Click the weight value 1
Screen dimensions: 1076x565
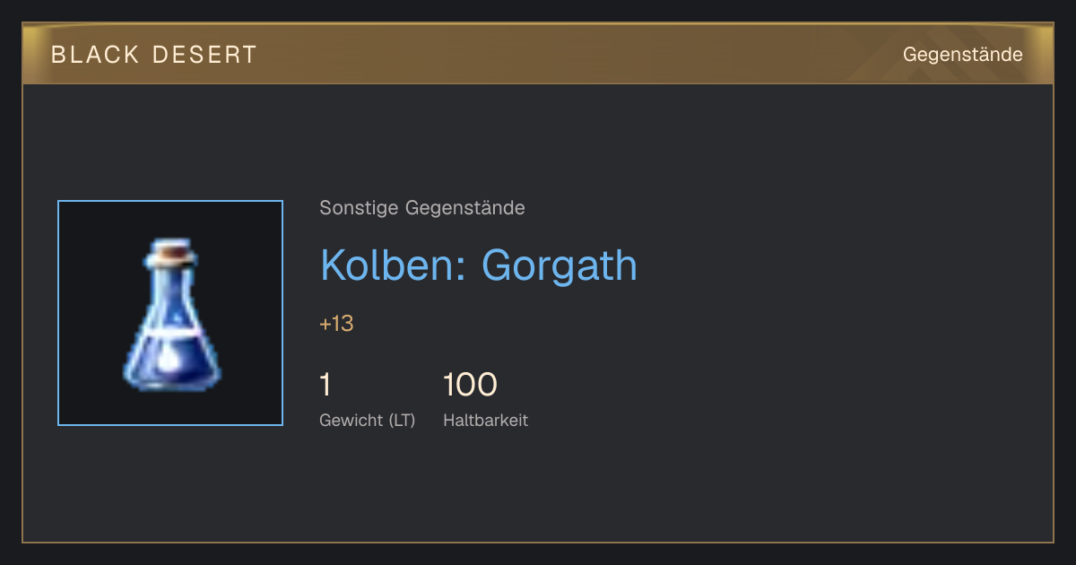click(325, 385)
